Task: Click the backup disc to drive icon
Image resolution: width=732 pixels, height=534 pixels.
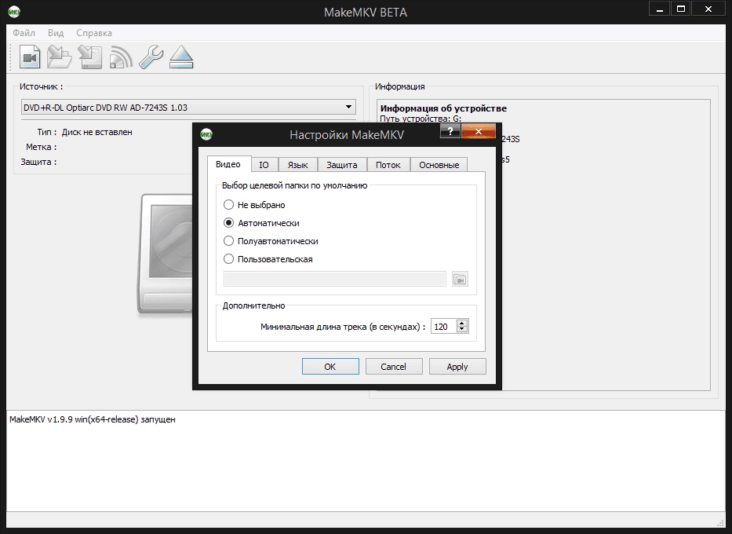Action: point(89,57)
